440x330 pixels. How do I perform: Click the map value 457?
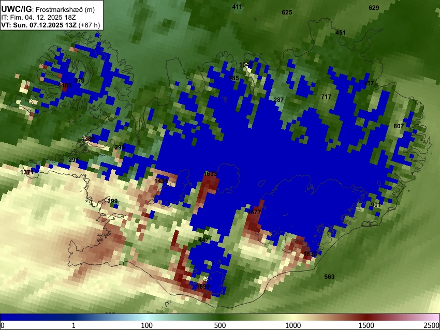[369, 83]
